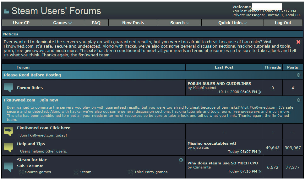Click the Help and Tips yellow bubble icon

pos(8,147)
